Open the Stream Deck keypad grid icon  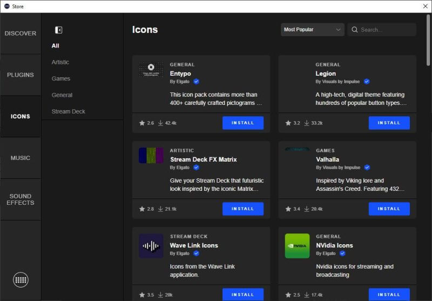pos(21,280)
